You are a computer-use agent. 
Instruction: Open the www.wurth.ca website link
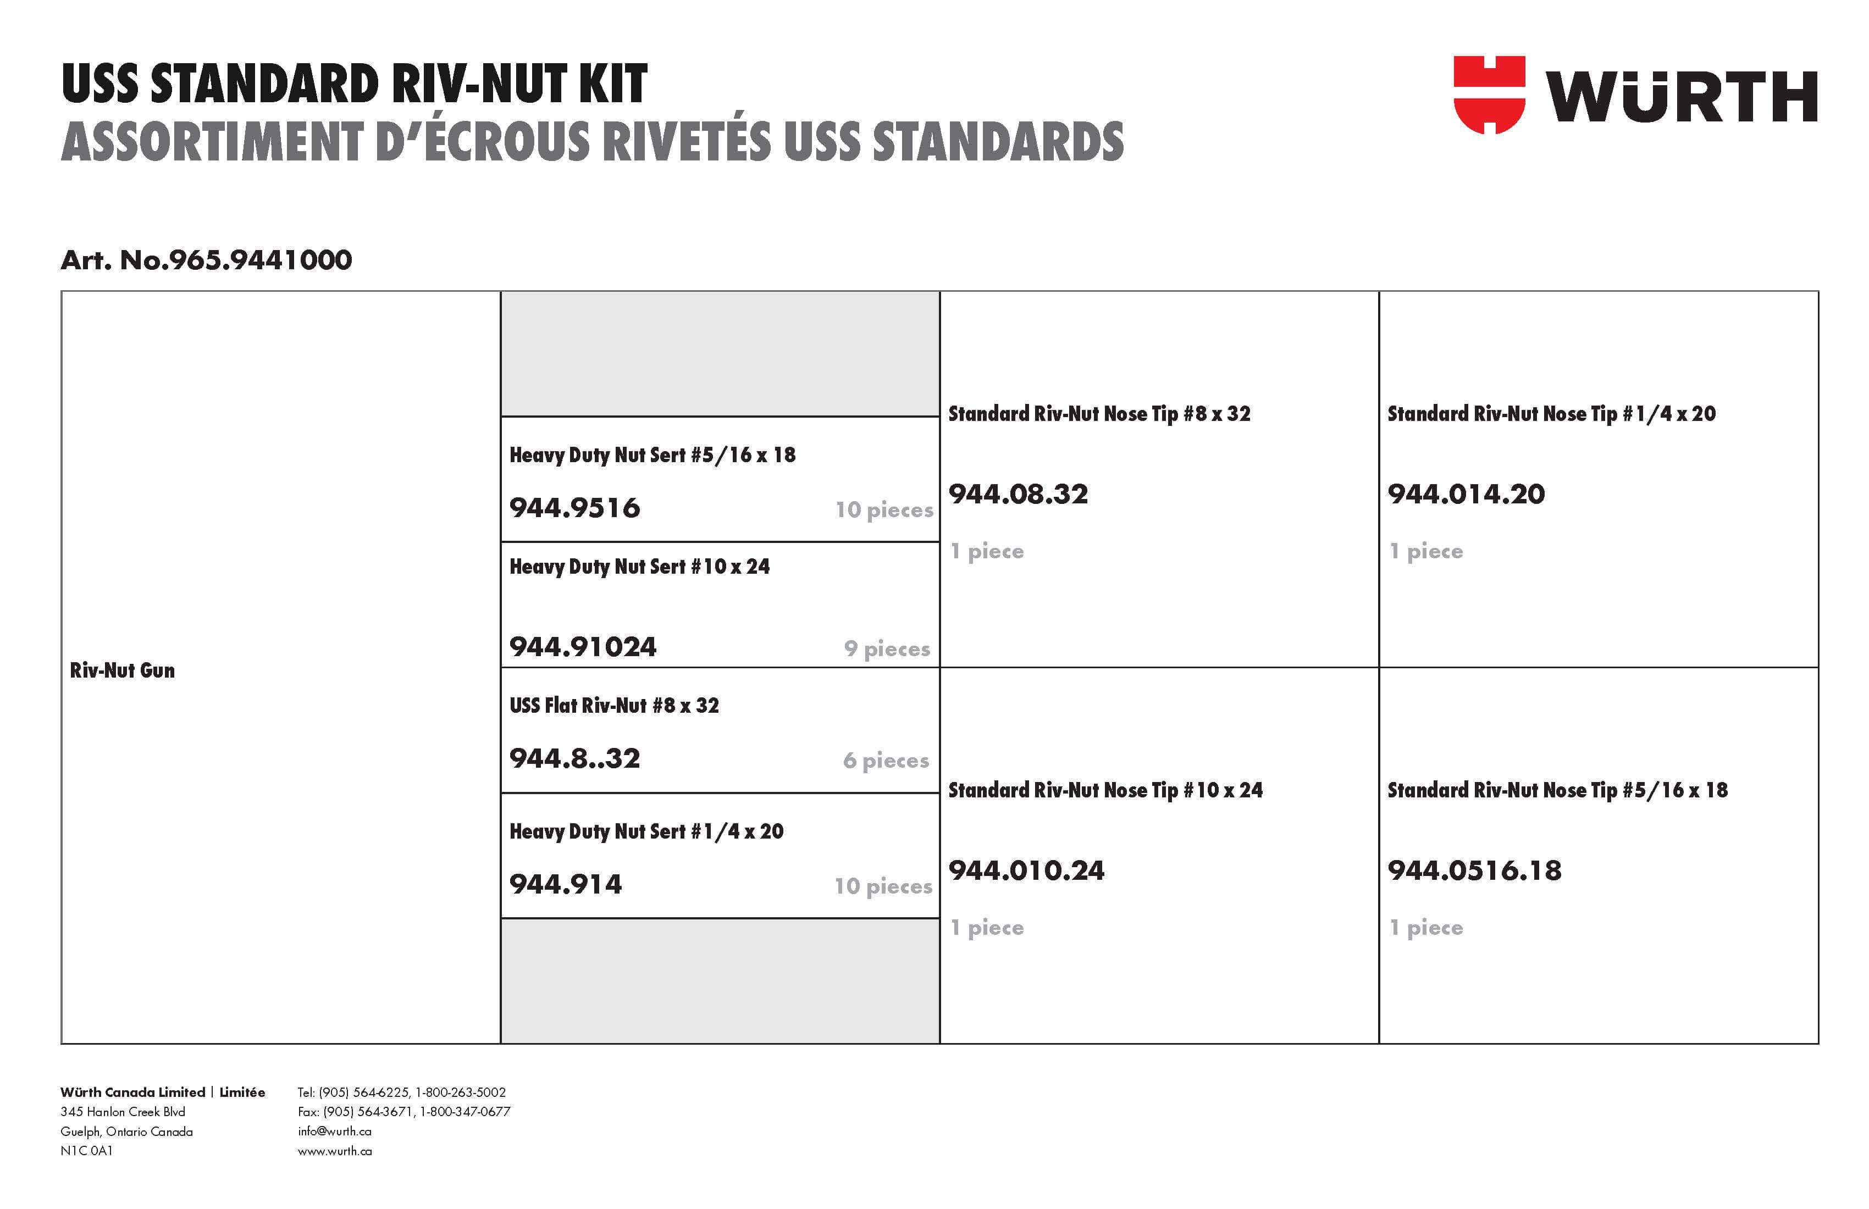click(x=335, y=1151)
